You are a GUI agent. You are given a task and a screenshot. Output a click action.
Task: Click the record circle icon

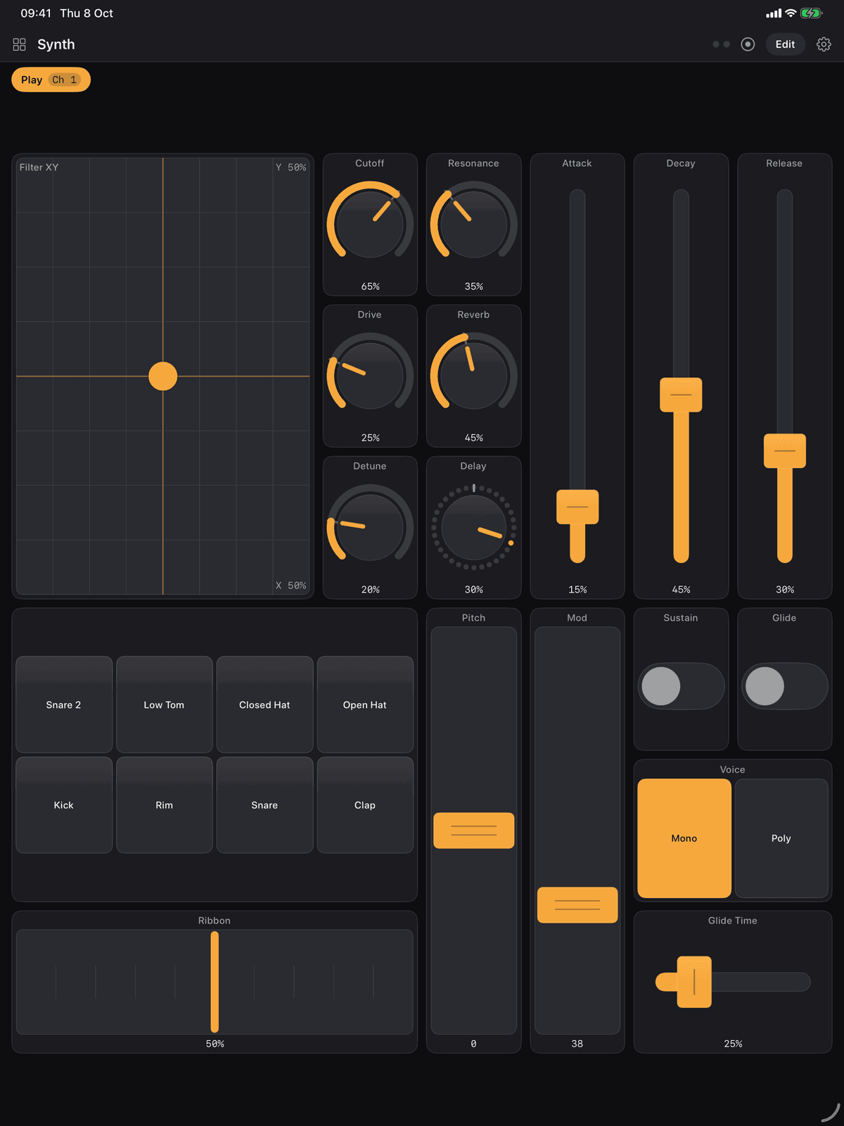748,44
